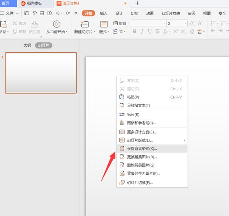The width and height of the screenshot is (229, 216).
Task: Expand 幻灯片版式(L) submenu
Action: [x=152, y=140]
